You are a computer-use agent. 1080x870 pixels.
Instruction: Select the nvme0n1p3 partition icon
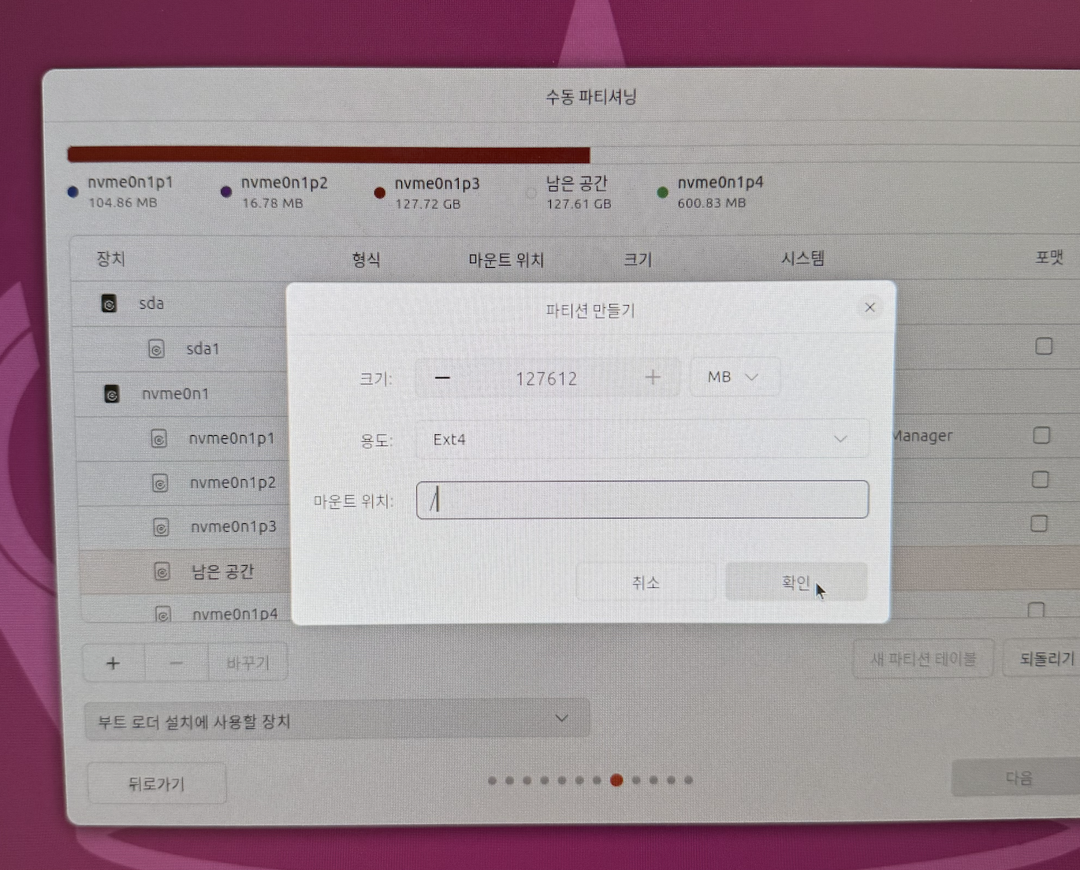coord(161,526)
